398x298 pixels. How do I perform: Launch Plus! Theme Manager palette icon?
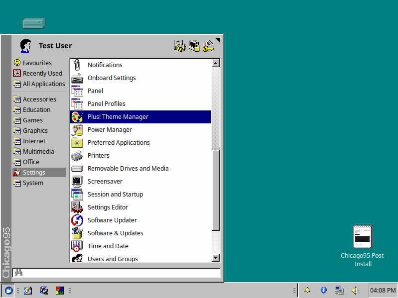(77, 117)
